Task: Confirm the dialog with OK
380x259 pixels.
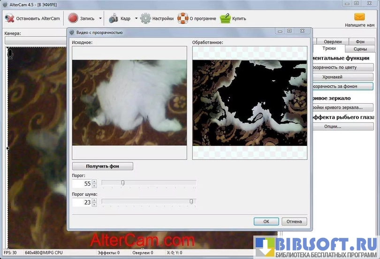Action: click(266, 221)
